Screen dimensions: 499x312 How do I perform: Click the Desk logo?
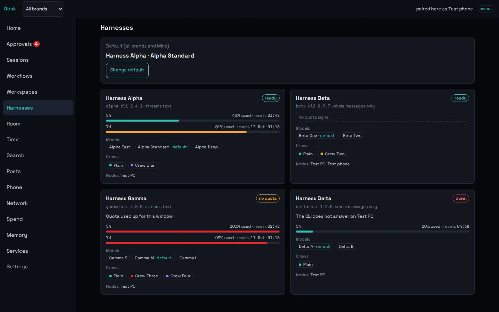(10, 9)
